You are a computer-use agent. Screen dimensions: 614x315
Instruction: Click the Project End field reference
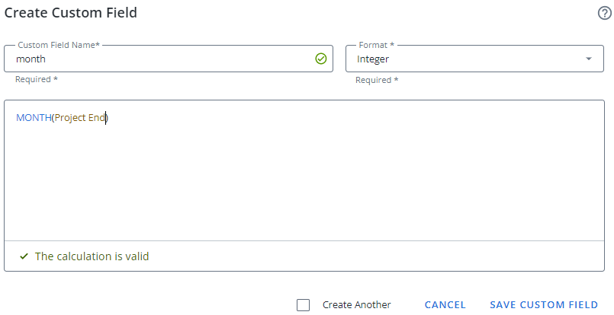click(x=80, y=118)
